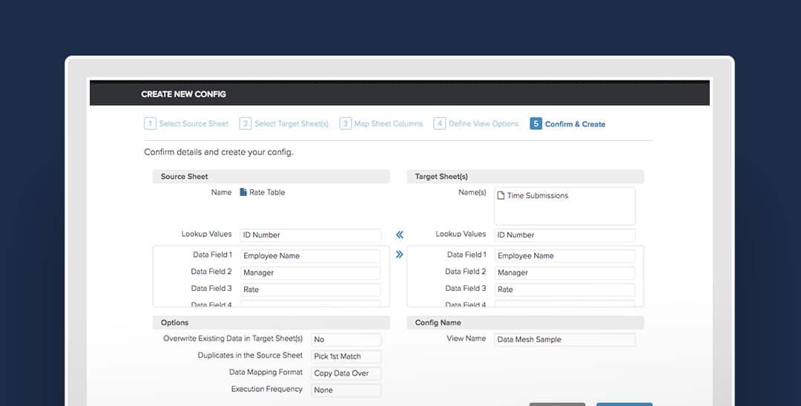This screenshot has height=406, width=801.
Task: Open the Select Target Sheet(s) step
Action: pyautogui.click(x=291, y=124)
